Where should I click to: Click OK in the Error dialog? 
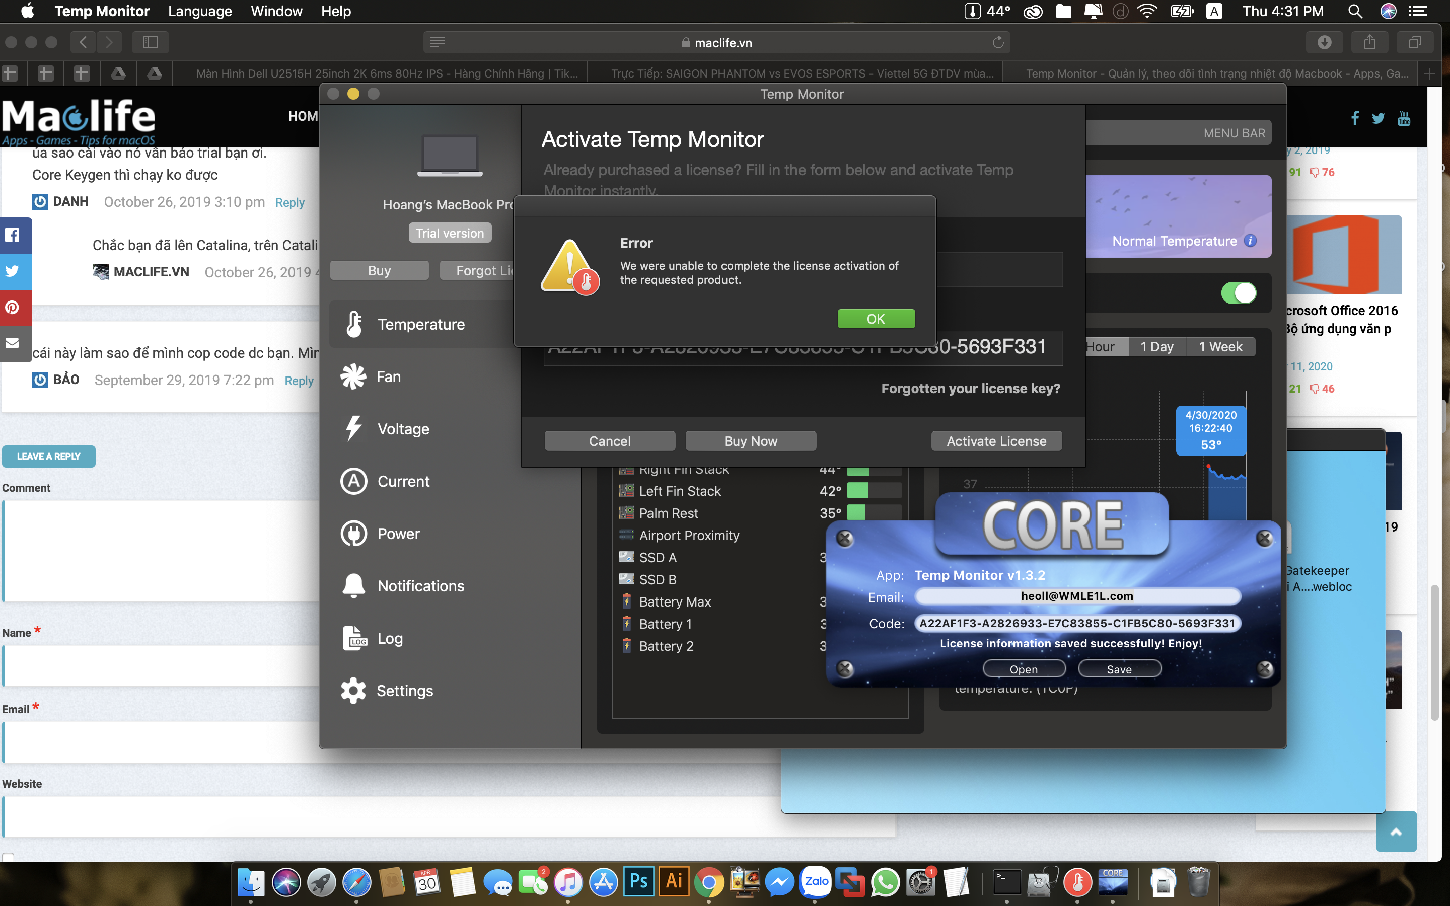[876, 319]
